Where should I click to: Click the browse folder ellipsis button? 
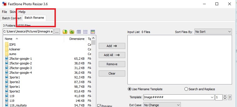click(57, 32)
